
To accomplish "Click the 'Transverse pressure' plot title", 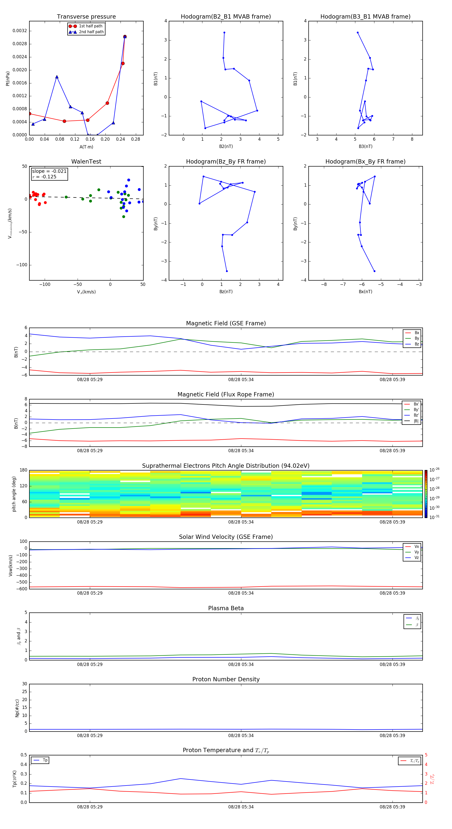I will 86,16.
